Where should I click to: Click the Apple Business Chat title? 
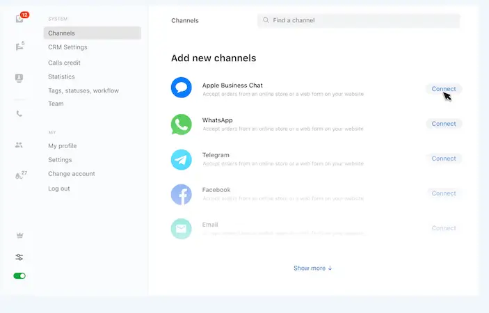[232, 86]
